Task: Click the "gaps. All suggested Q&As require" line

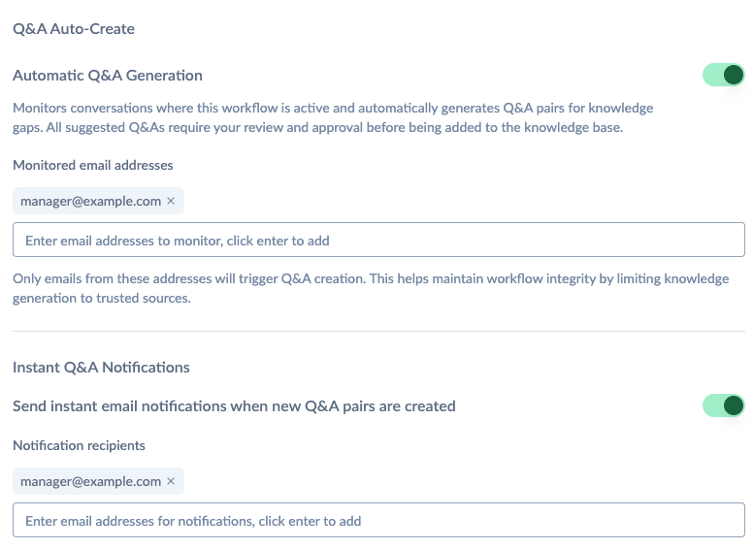Action: click(318, 127)
